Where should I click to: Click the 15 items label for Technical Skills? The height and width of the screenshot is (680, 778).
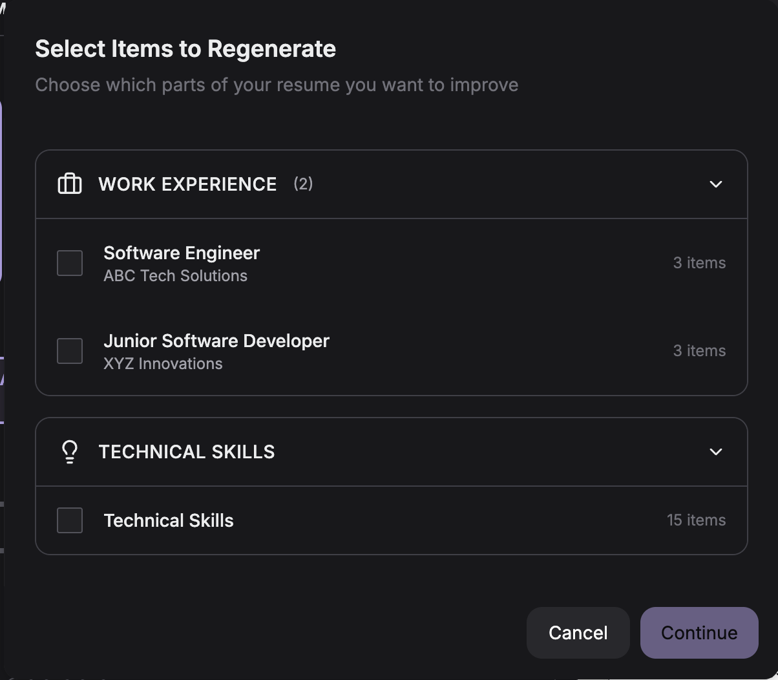pos(697,520)
